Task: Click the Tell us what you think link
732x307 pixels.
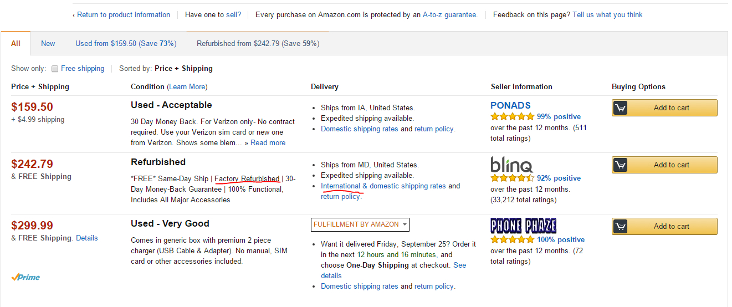Action: (x=607, y=14)
